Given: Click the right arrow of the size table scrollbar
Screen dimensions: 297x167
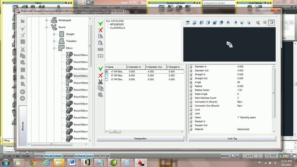Looking at the screenshot, I should [x=182, y=131].
